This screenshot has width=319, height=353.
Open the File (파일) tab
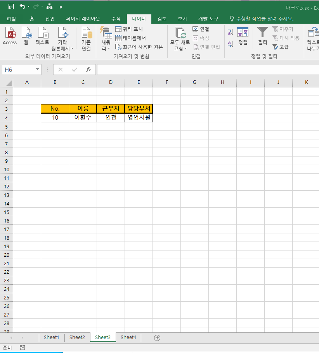(x=11, y=19)
